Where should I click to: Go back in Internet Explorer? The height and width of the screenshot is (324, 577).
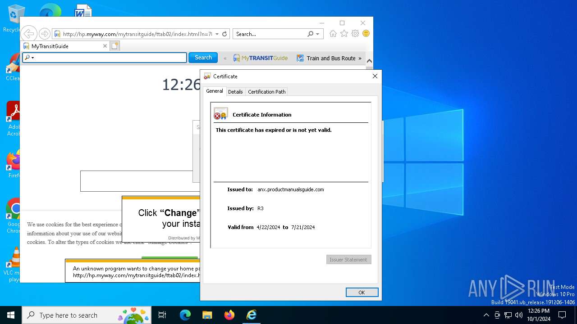click(x=28, y=34)
